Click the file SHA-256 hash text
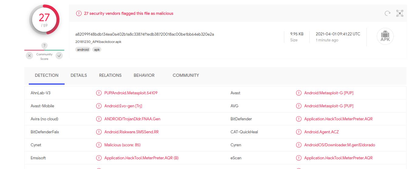 [145, 34]
